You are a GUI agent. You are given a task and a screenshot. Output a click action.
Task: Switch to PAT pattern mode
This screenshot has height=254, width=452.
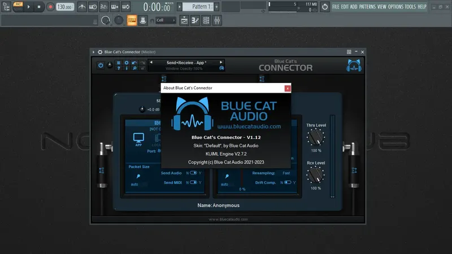18,4
